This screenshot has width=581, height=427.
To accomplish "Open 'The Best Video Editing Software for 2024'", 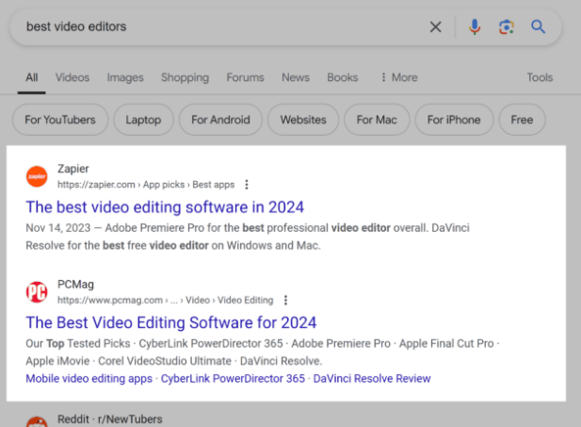I will (171, 322).
